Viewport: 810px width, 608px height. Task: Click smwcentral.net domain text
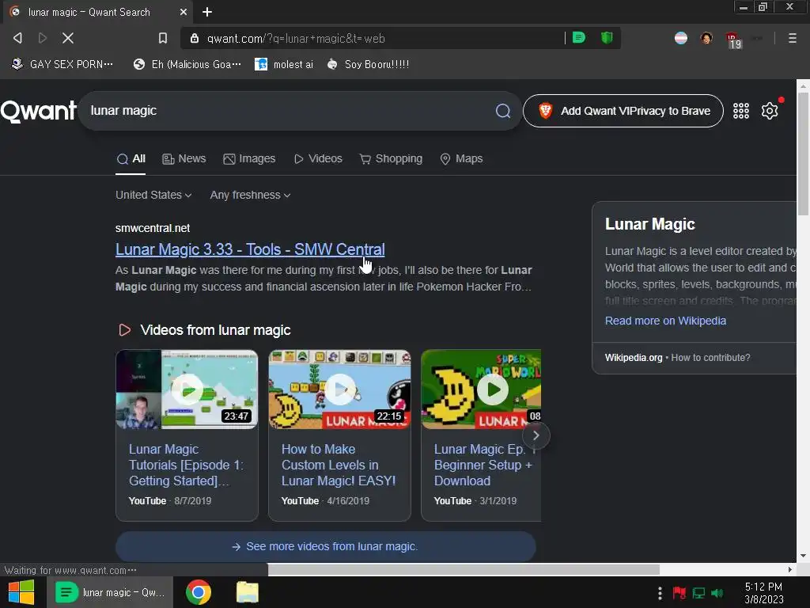153,228
